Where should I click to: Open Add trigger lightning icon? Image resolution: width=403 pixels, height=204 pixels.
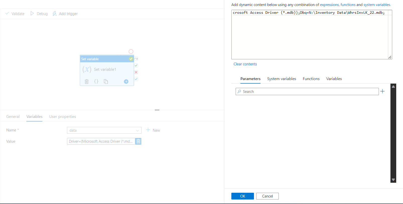(54, 14)
